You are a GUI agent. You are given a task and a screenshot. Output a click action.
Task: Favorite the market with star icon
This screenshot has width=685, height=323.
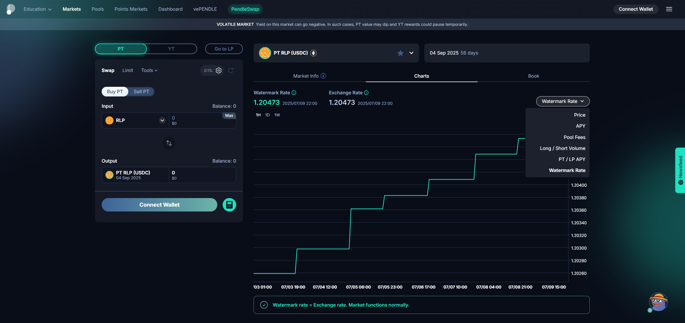click(x=400, y=53)
